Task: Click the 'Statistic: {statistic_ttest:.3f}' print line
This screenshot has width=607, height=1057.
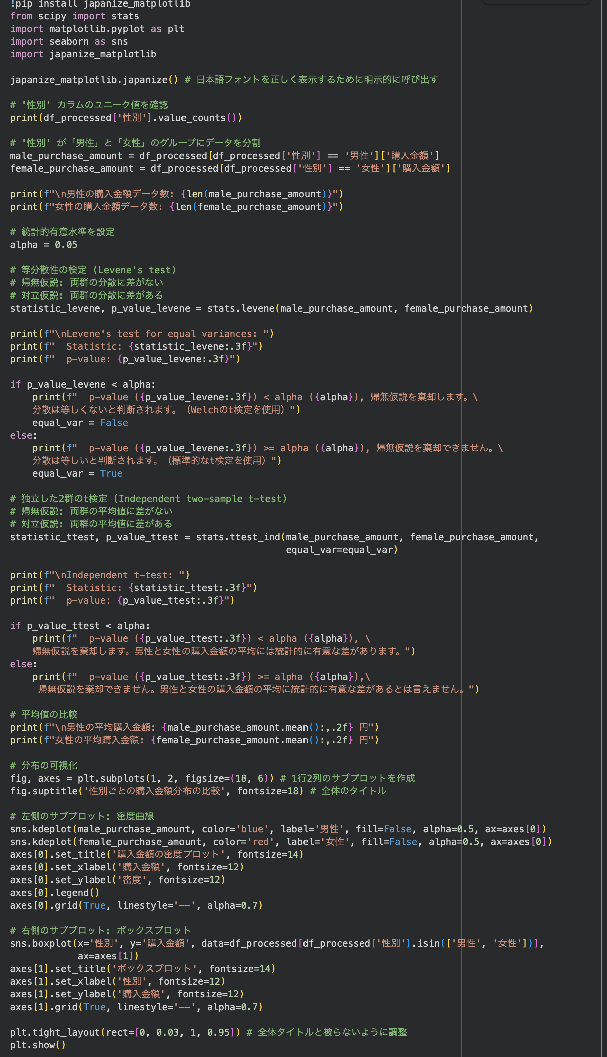Action: (133, 588)
